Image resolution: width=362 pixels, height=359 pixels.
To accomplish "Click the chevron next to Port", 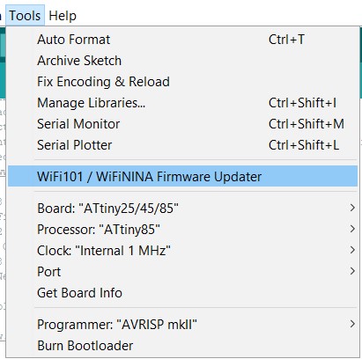I will coord(352,271).
